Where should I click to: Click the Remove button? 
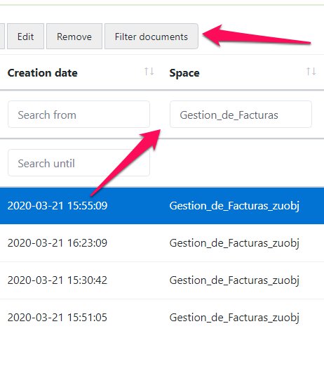tap(74, 37)
